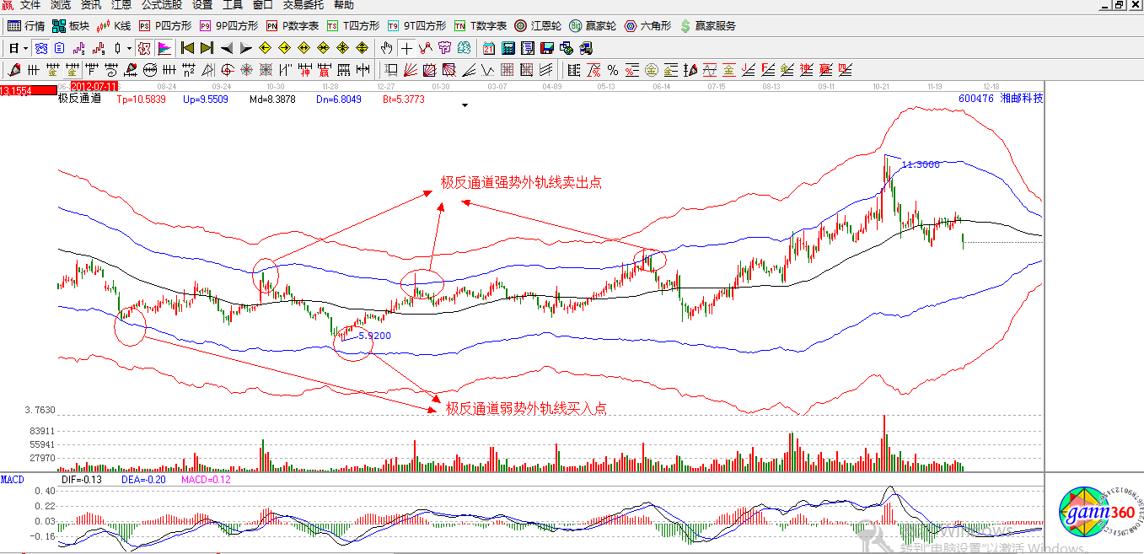Click the floppy disk save icon
The image size is (1144, 554).
(x=547, y=48)
